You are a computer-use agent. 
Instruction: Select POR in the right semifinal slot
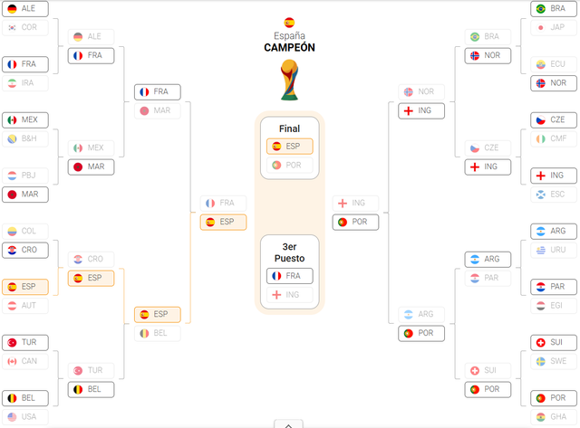355,222
